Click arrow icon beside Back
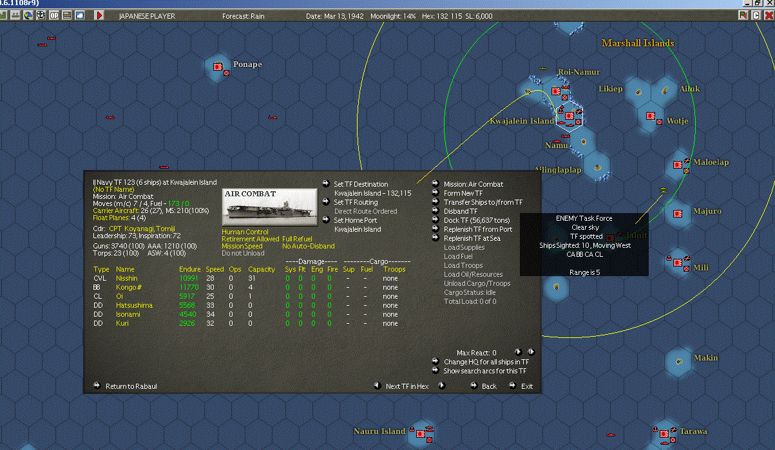 (474, 386)
